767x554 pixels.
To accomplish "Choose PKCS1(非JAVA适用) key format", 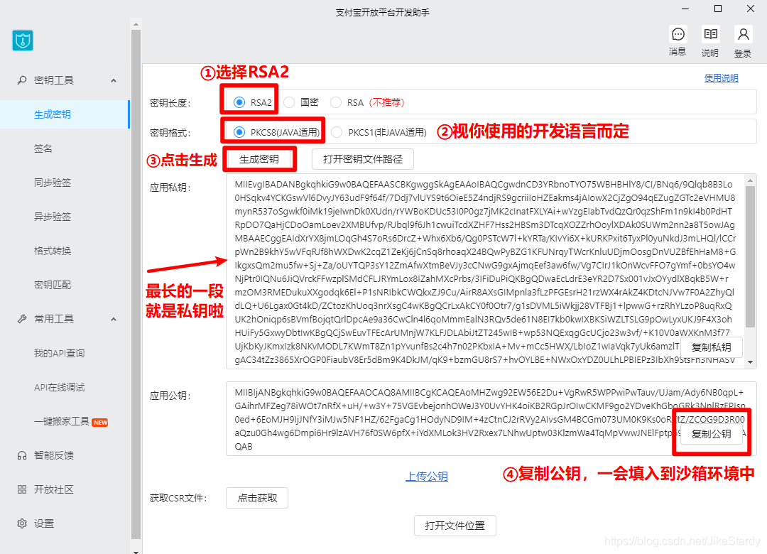I will [x=337, y=132].
